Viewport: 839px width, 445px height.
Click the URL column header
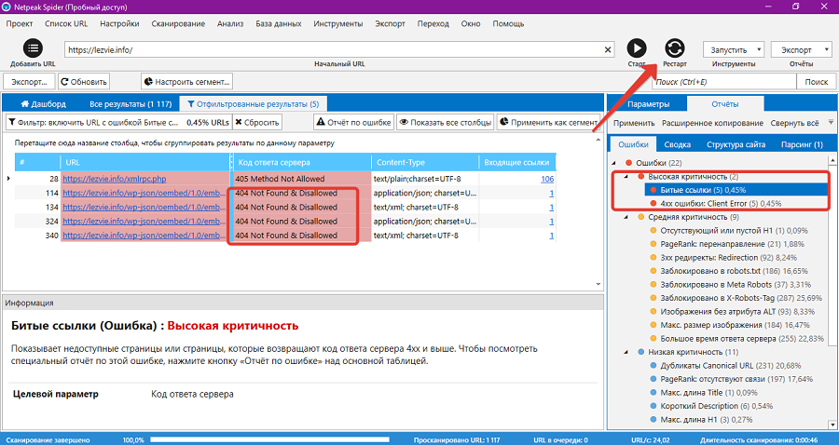click(x=145, y=162)
